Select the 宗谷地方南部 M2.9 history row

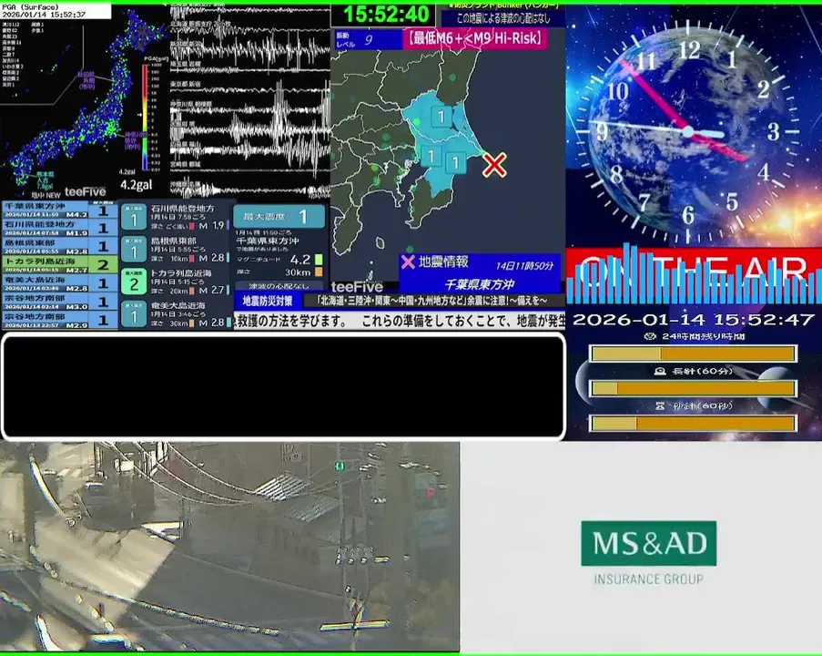(59, 320)
